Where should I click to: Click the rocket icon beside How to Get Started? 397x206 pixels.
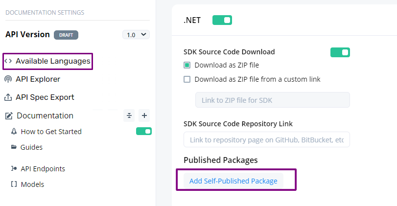click(14, 131)
